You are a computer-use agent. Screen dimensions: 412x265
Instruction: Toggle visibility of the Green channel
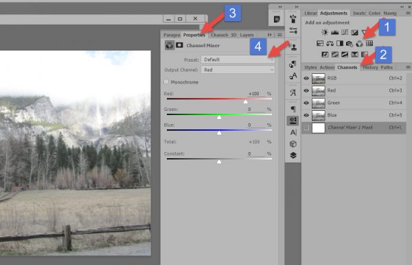[x=306, y=103]
